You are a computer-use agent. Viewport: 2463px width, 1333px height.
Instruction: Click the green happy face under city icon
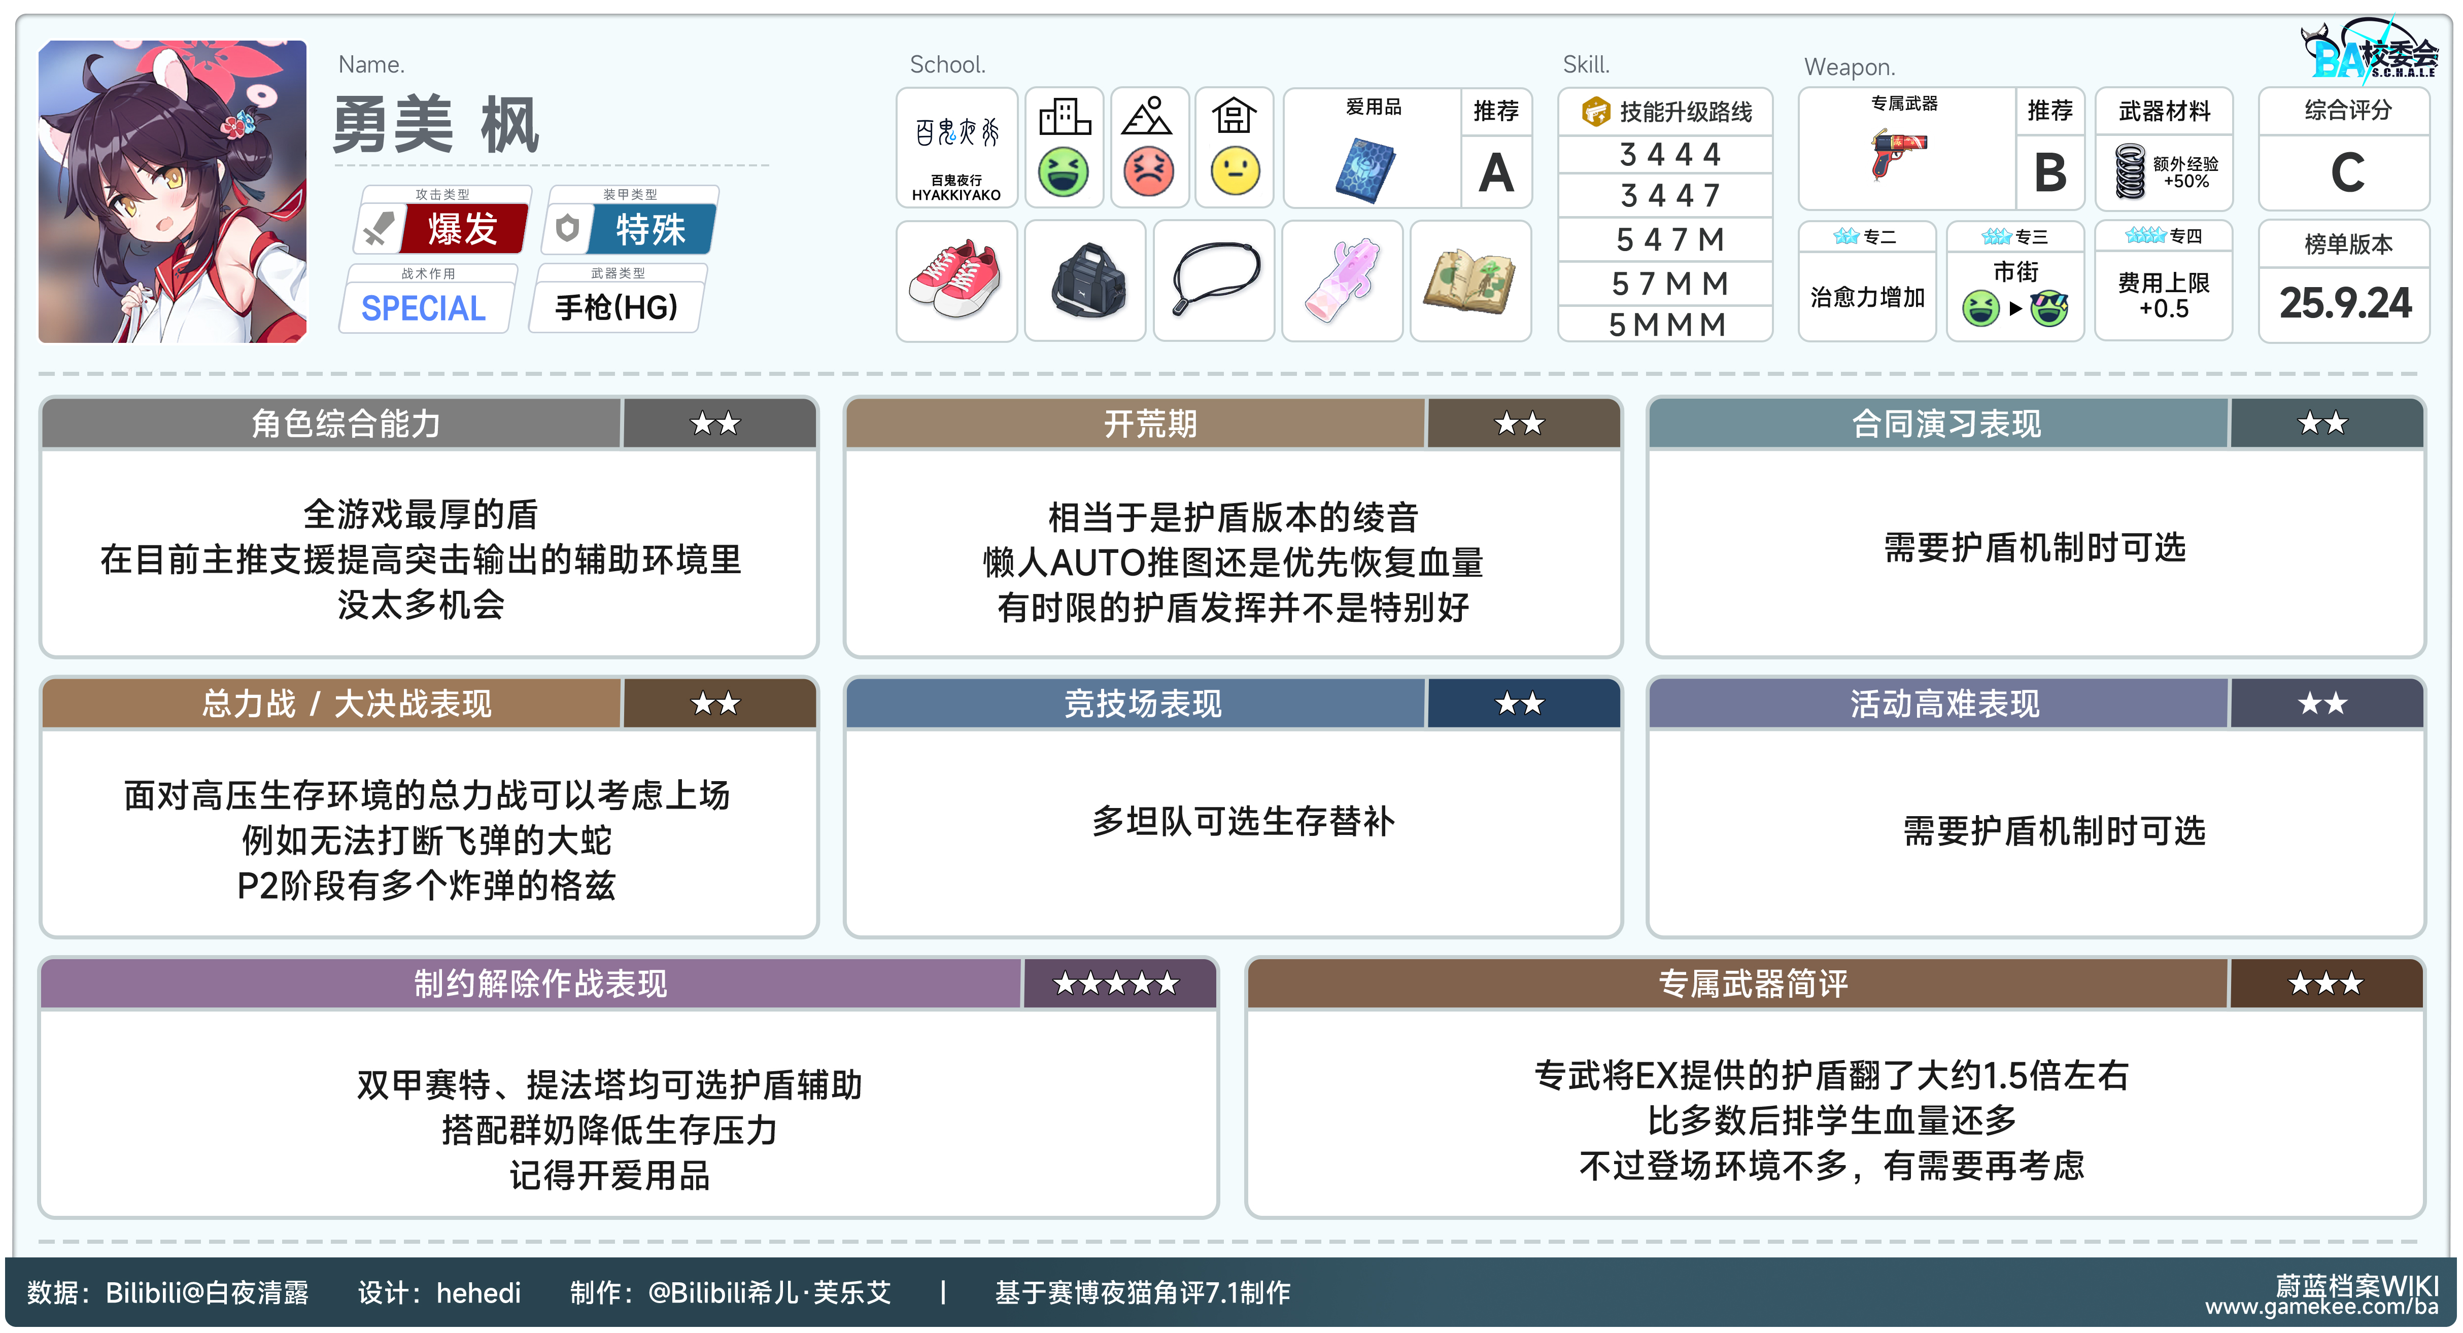1063,172
